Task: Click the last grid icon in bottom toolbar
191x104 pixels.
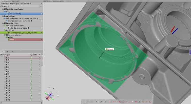Action: click(x=150, y=101)
